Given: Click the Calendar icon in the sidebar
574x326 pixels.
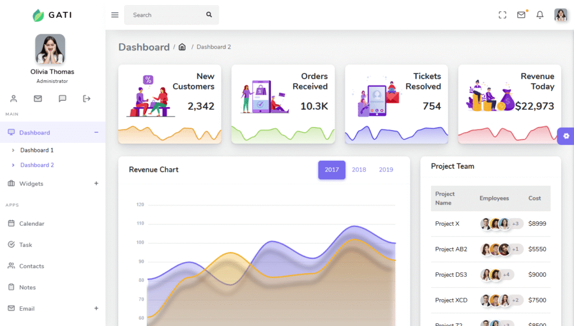Looking at the screenshot, I should point(11,223).
